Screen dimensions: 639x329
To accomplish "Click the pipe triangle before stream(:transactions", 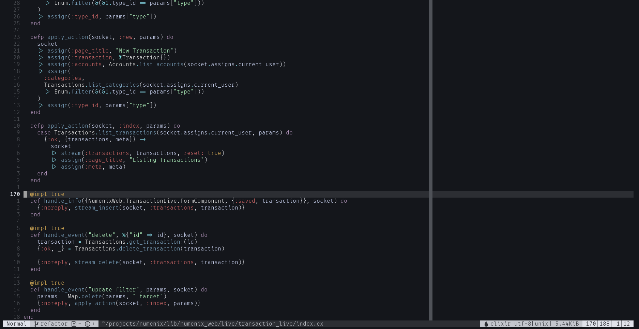I will coord(54,153).
